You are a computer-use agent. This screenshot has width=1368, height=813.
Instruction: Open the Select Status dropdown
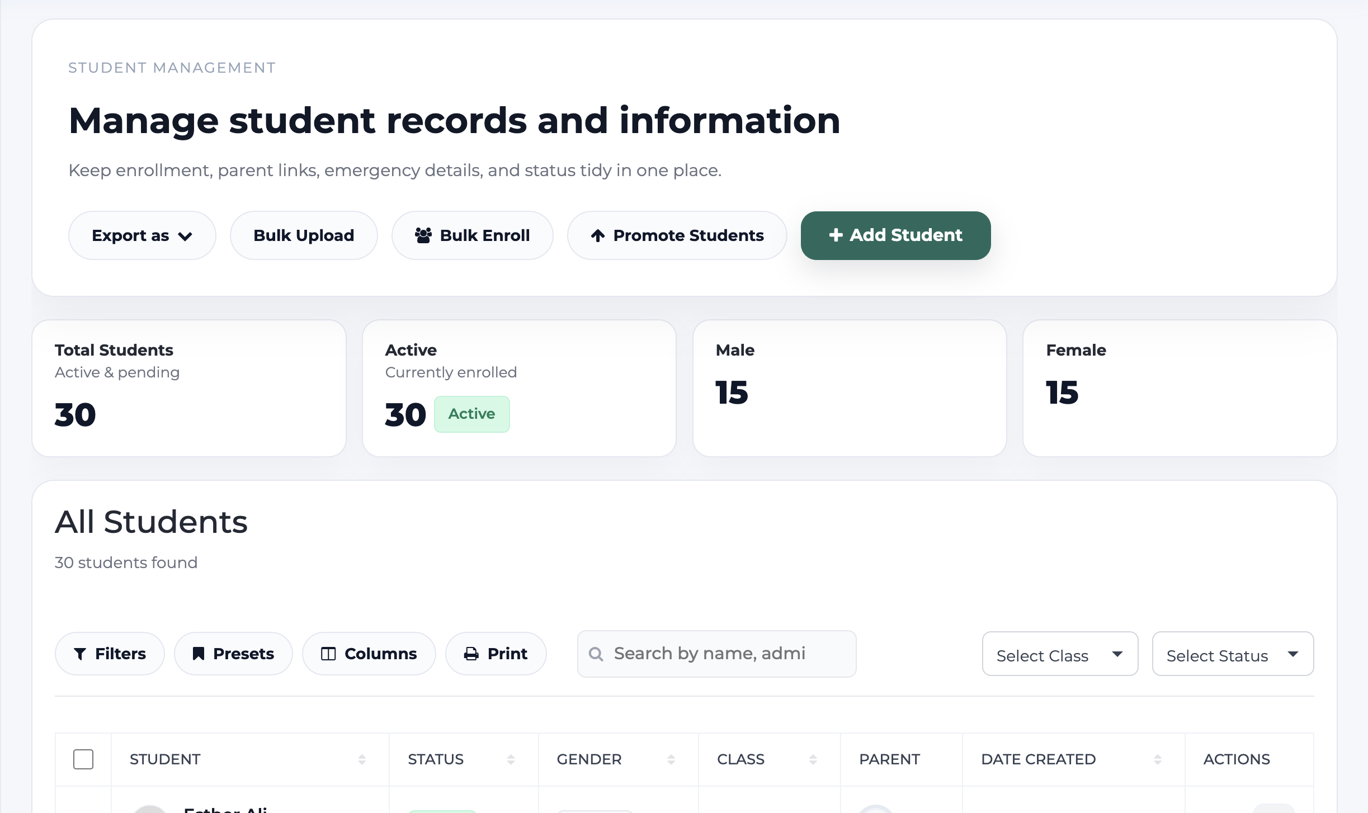click(1232, 654)
